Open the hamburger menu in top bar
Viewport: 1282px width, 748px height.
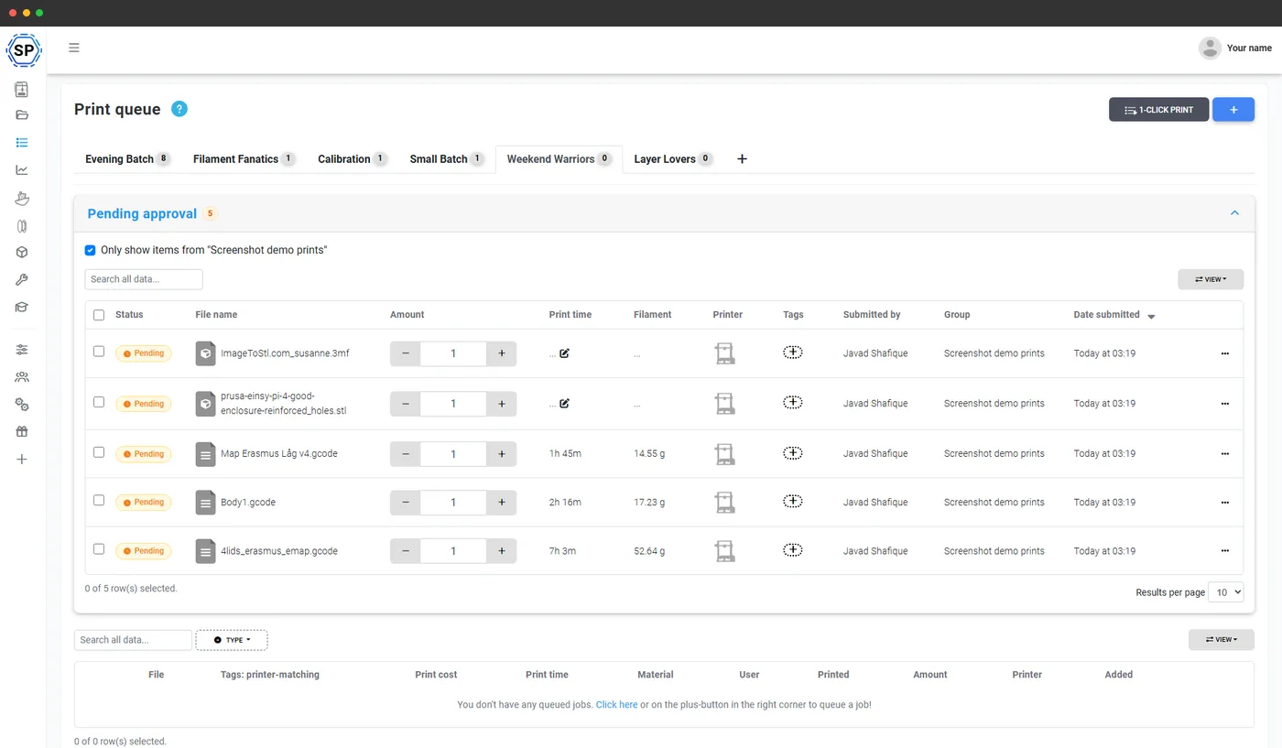pyautogui.click(x=74, y=48)
